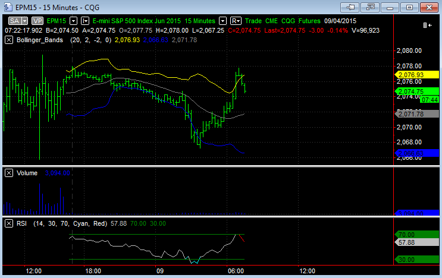
Task: Click the blue 3,094.00 value beside Volume
Action: click(x=57, y=173)
